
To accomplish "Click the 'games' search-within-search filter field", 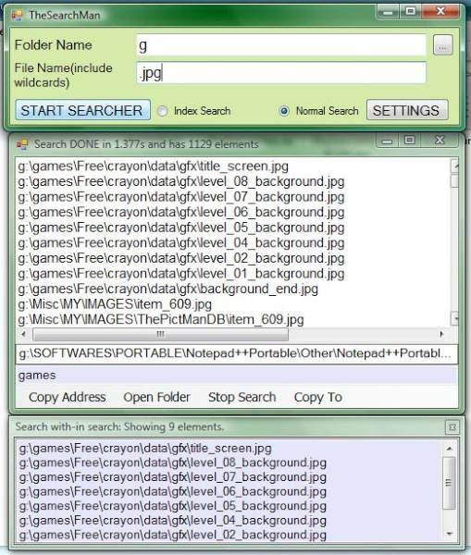I will click(237, 376).
